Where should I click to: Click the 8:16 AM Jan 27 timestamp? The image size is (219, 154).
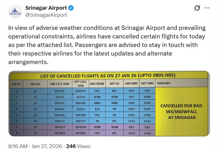[35, 146]
